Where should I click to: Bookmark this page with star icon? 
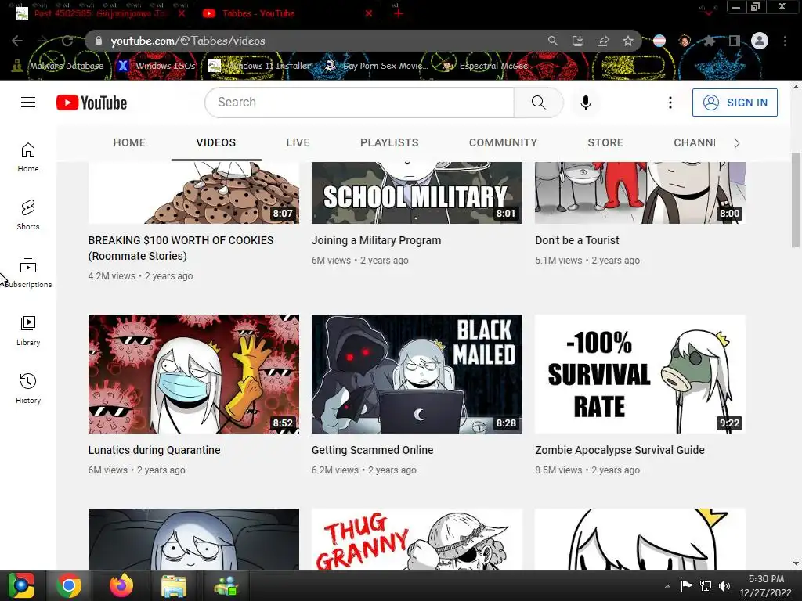click(x=628, y=41)
